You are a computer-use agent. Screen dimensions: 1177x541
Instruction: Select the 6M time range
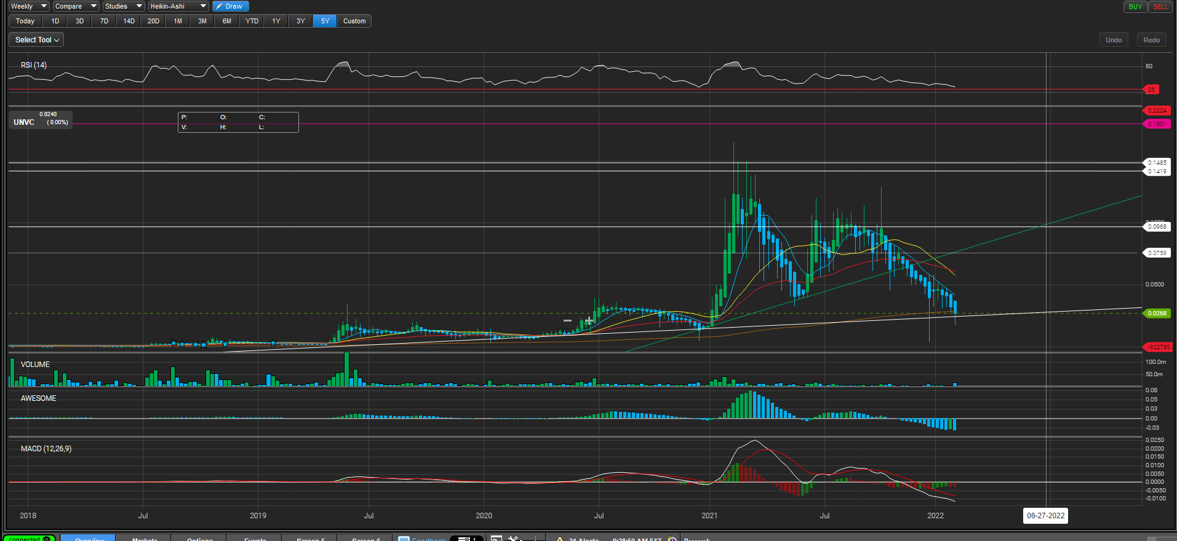227,21
